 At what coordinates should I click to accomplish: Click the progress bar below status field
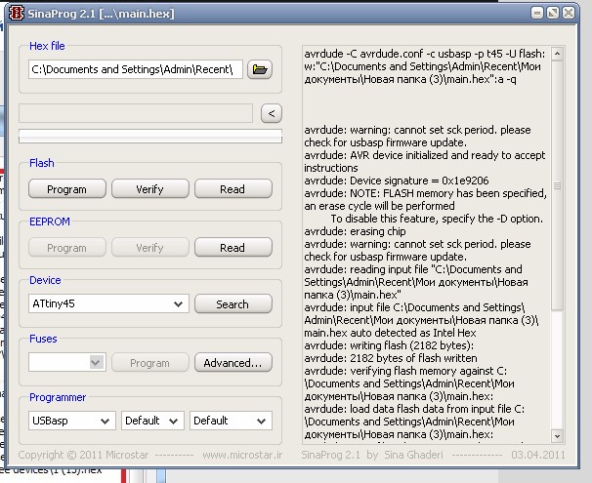tap(150, 136)
